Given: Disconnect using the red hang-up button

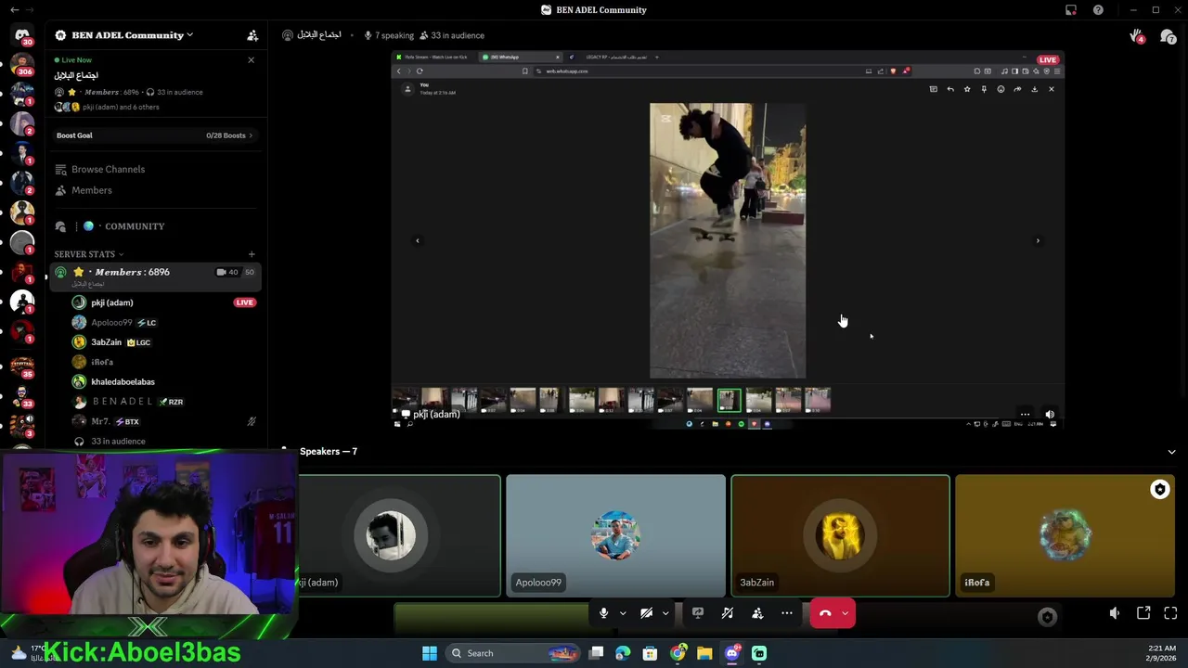Looking at the screenshot, I should click(825, 613).
